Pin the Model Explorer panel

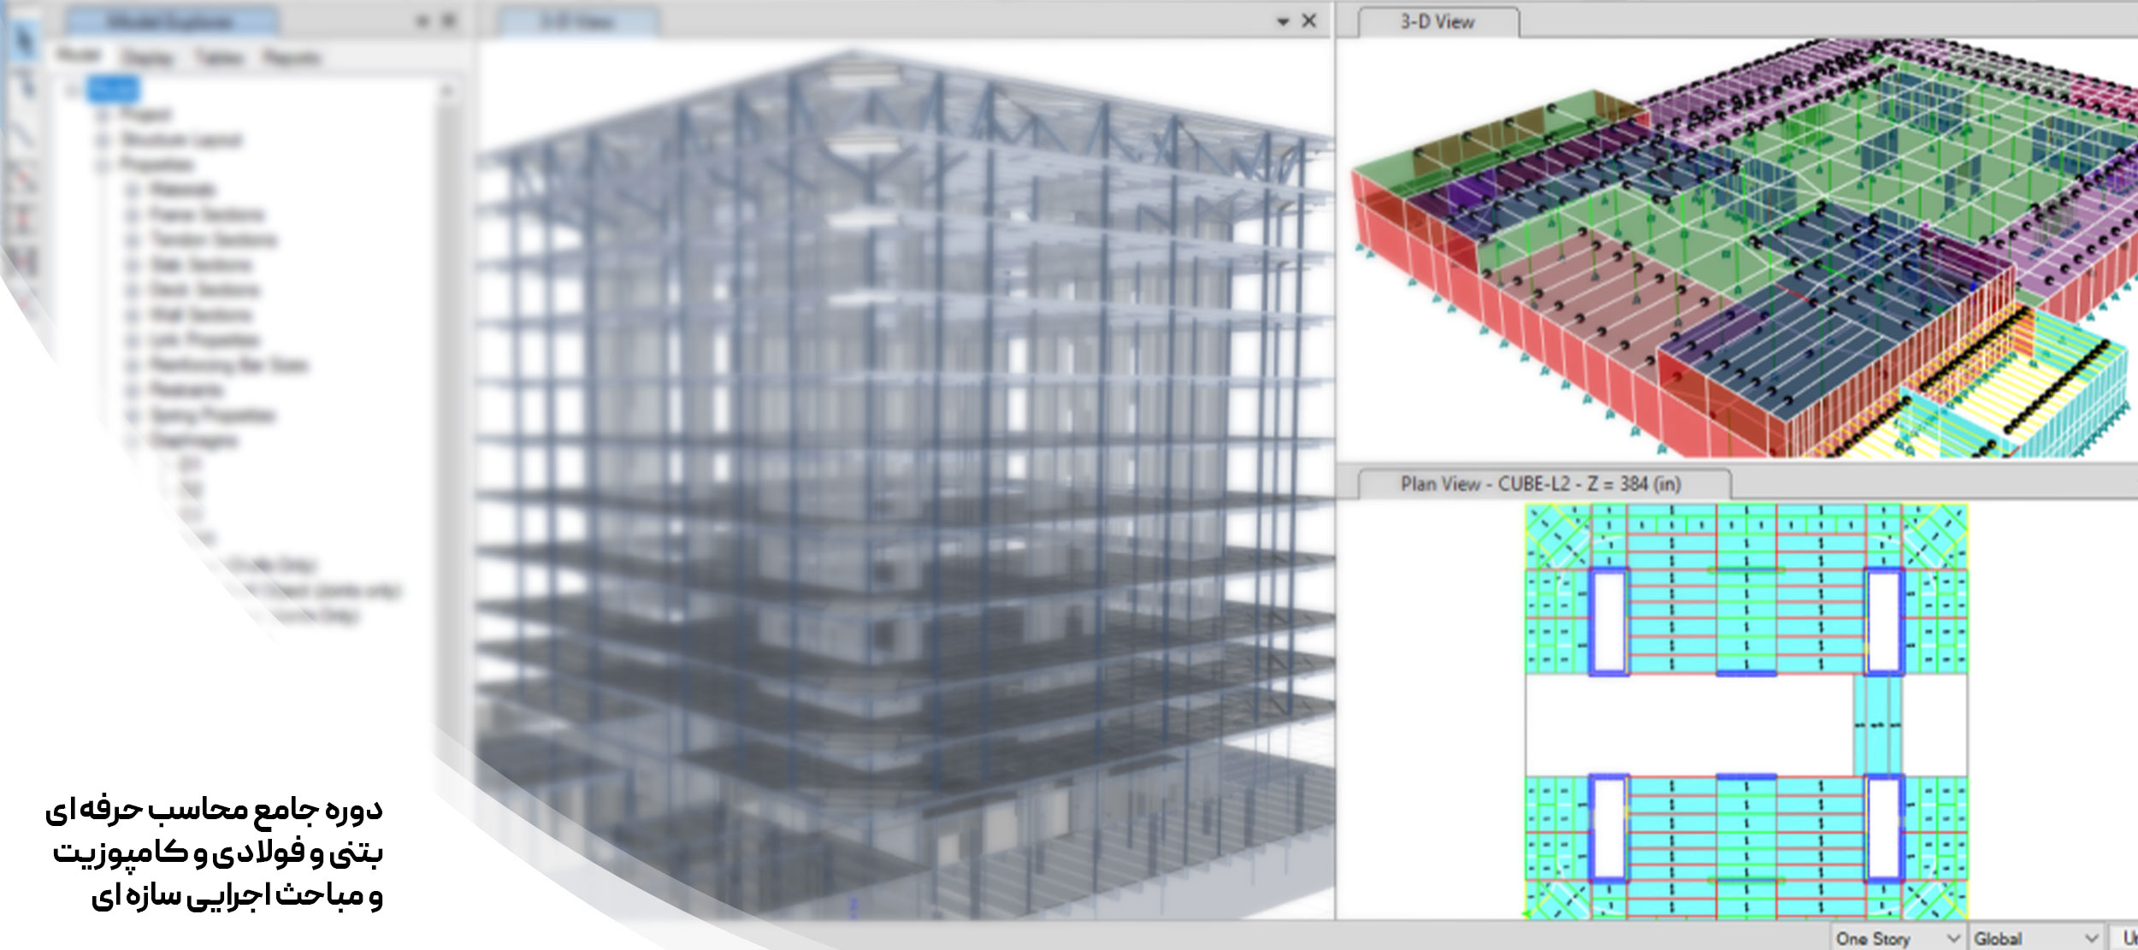tap(422, 21)
